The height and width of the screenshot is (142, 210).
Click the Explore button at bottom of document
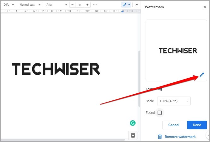tap(133, 136)
